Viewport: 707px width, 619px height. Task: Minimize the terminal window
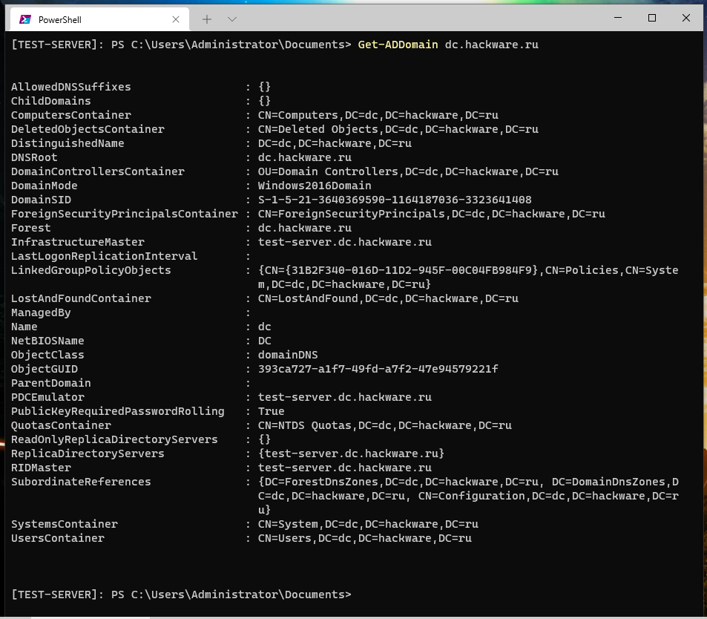pyautogui.click(x=617, y=18)
